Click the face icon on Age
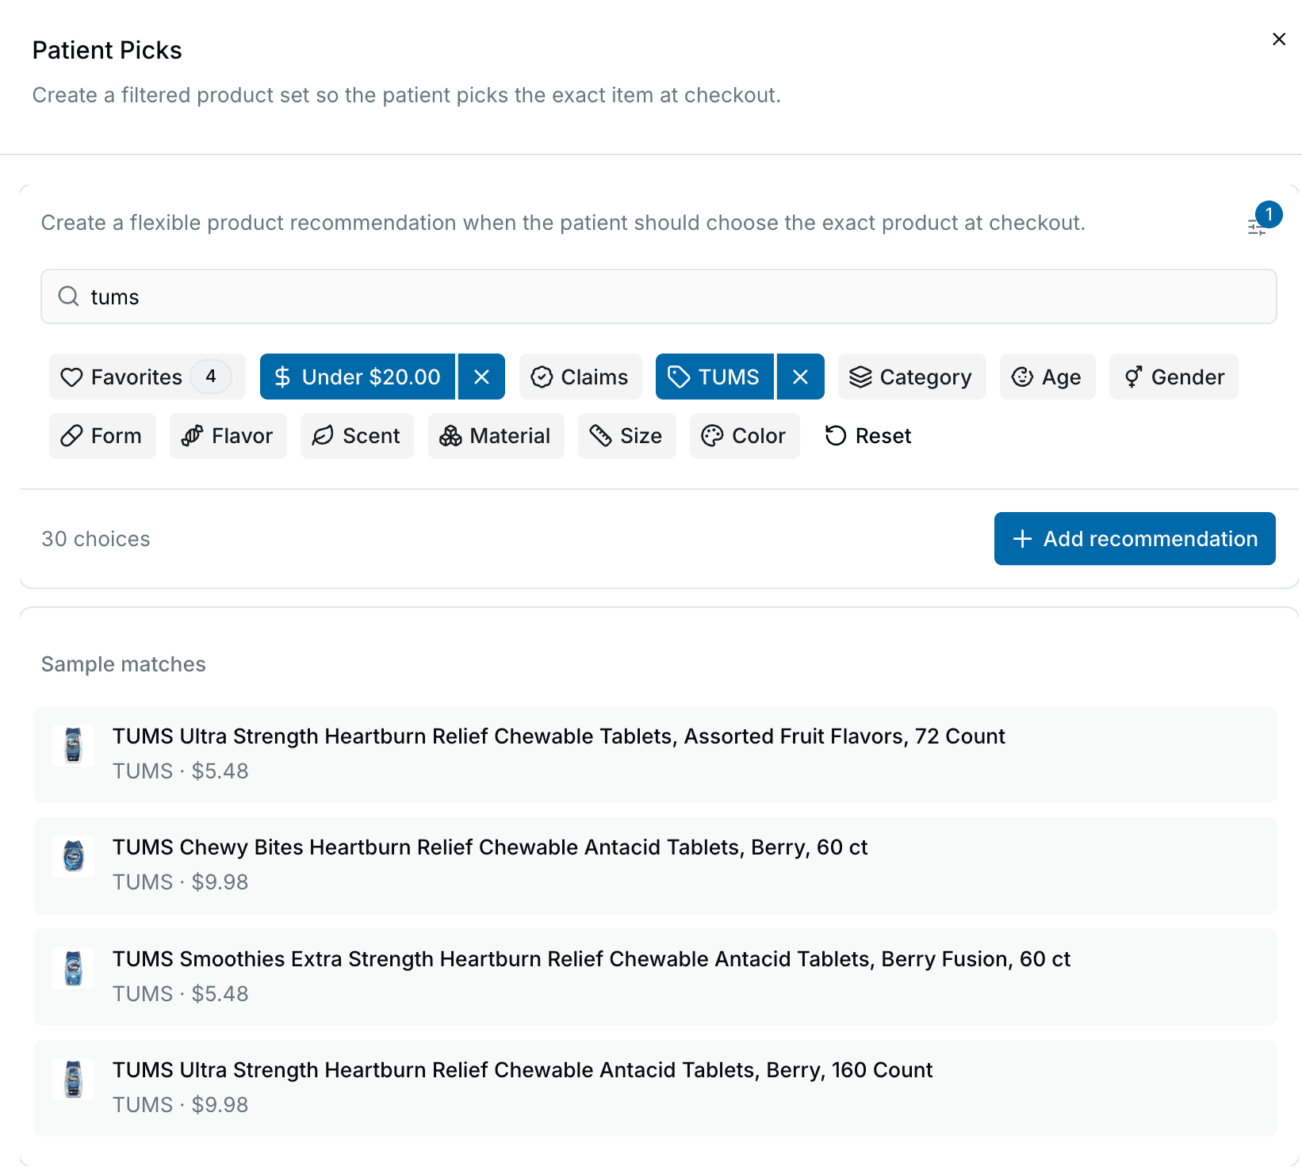1302x1170 pixels. click(x=1023, y=377)
